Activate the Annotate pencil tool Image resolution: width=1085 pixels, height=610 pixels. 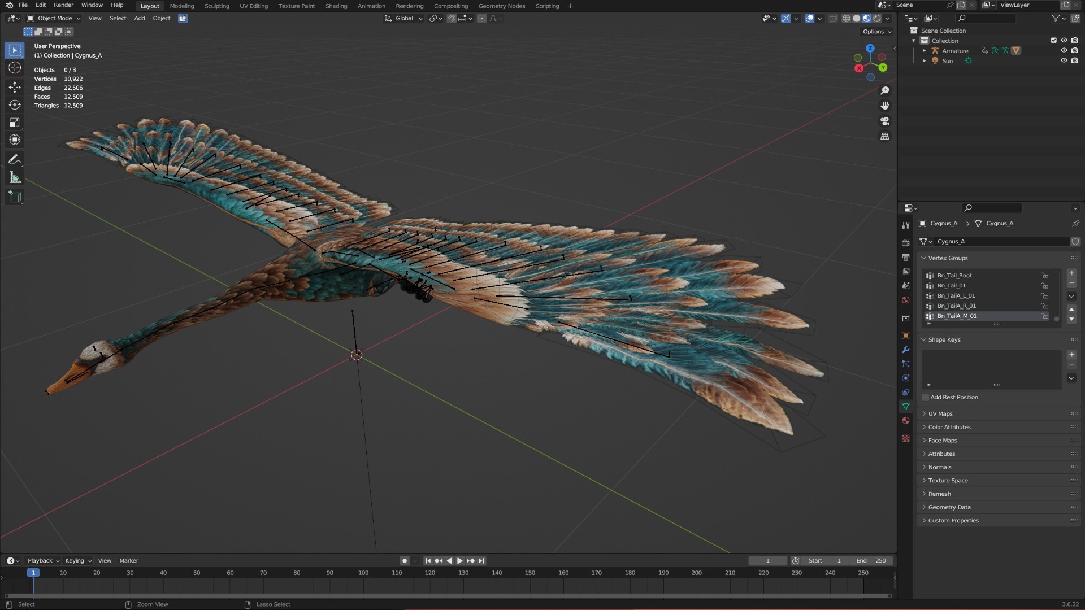[x=15, y=160]
